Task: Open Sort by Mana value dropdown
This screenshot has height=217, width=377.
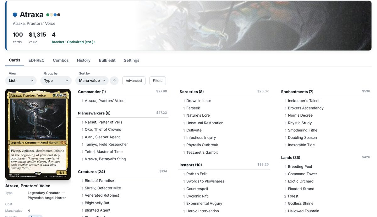Action: click(x=92, y=81)
